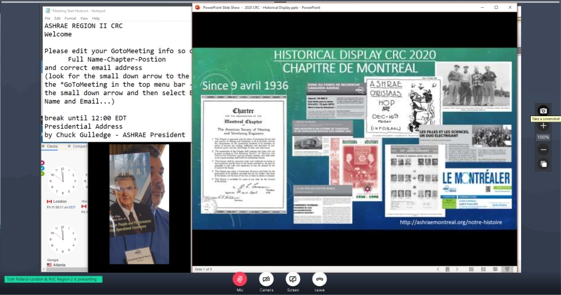Open Notepad View menu
561x295 pixels.
84,18
